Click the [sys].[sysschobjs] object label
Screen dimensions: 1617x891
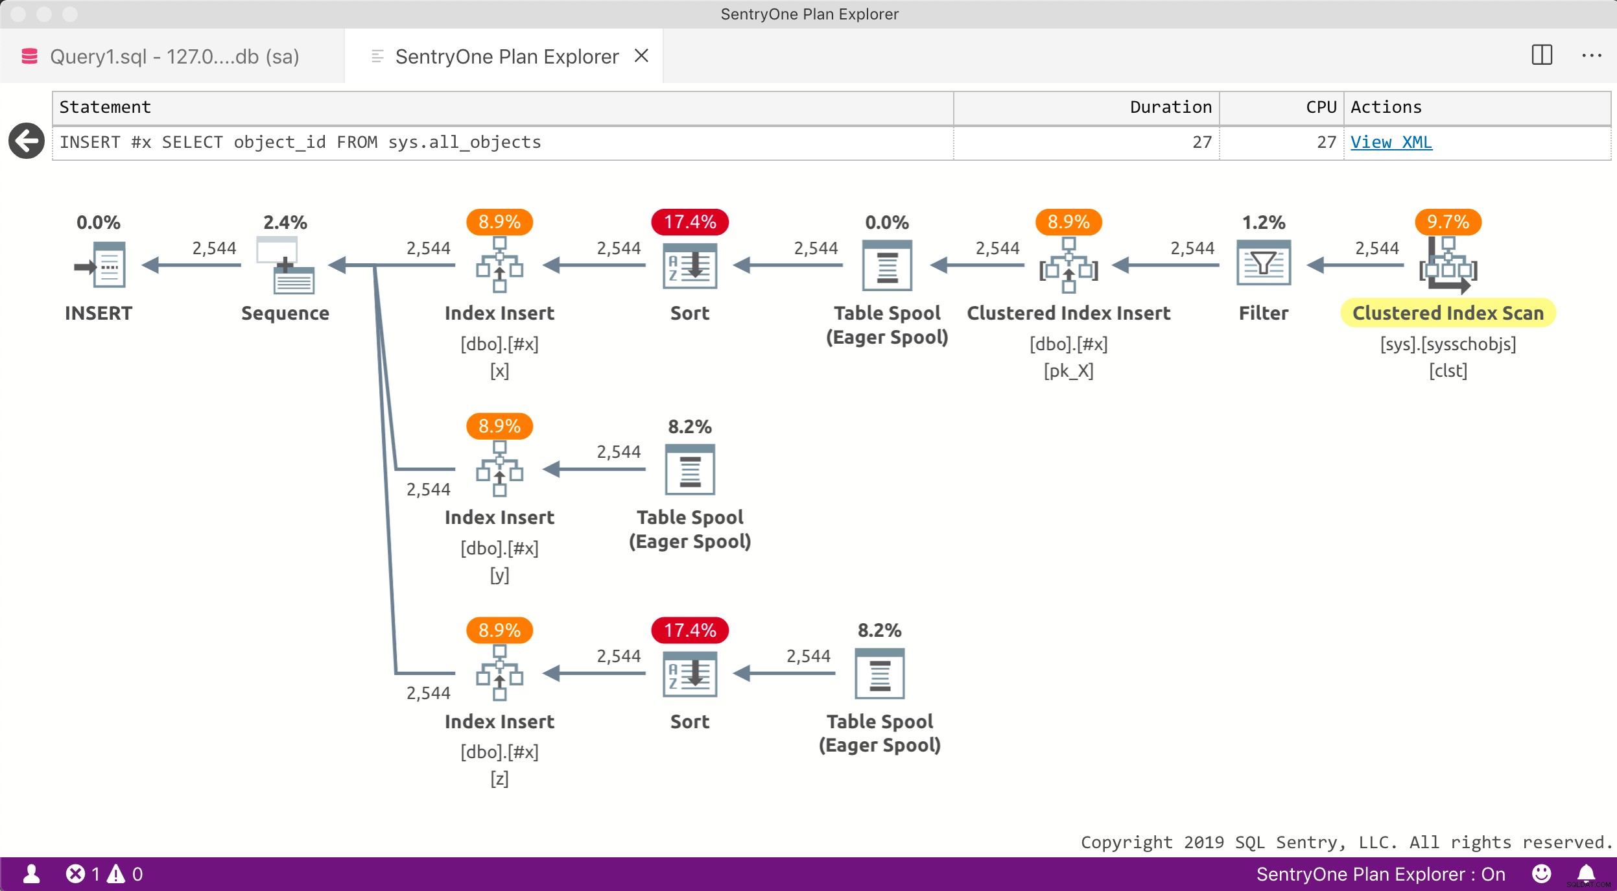click(x=1448, y=344)
